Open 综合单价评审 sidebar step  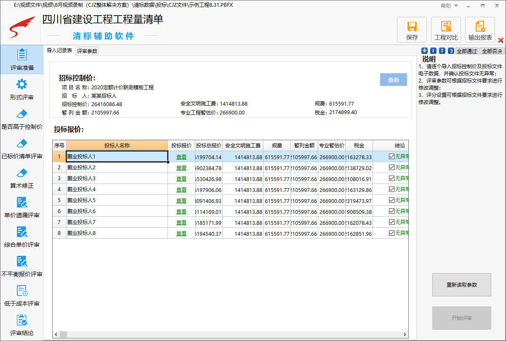click(22, 237)
